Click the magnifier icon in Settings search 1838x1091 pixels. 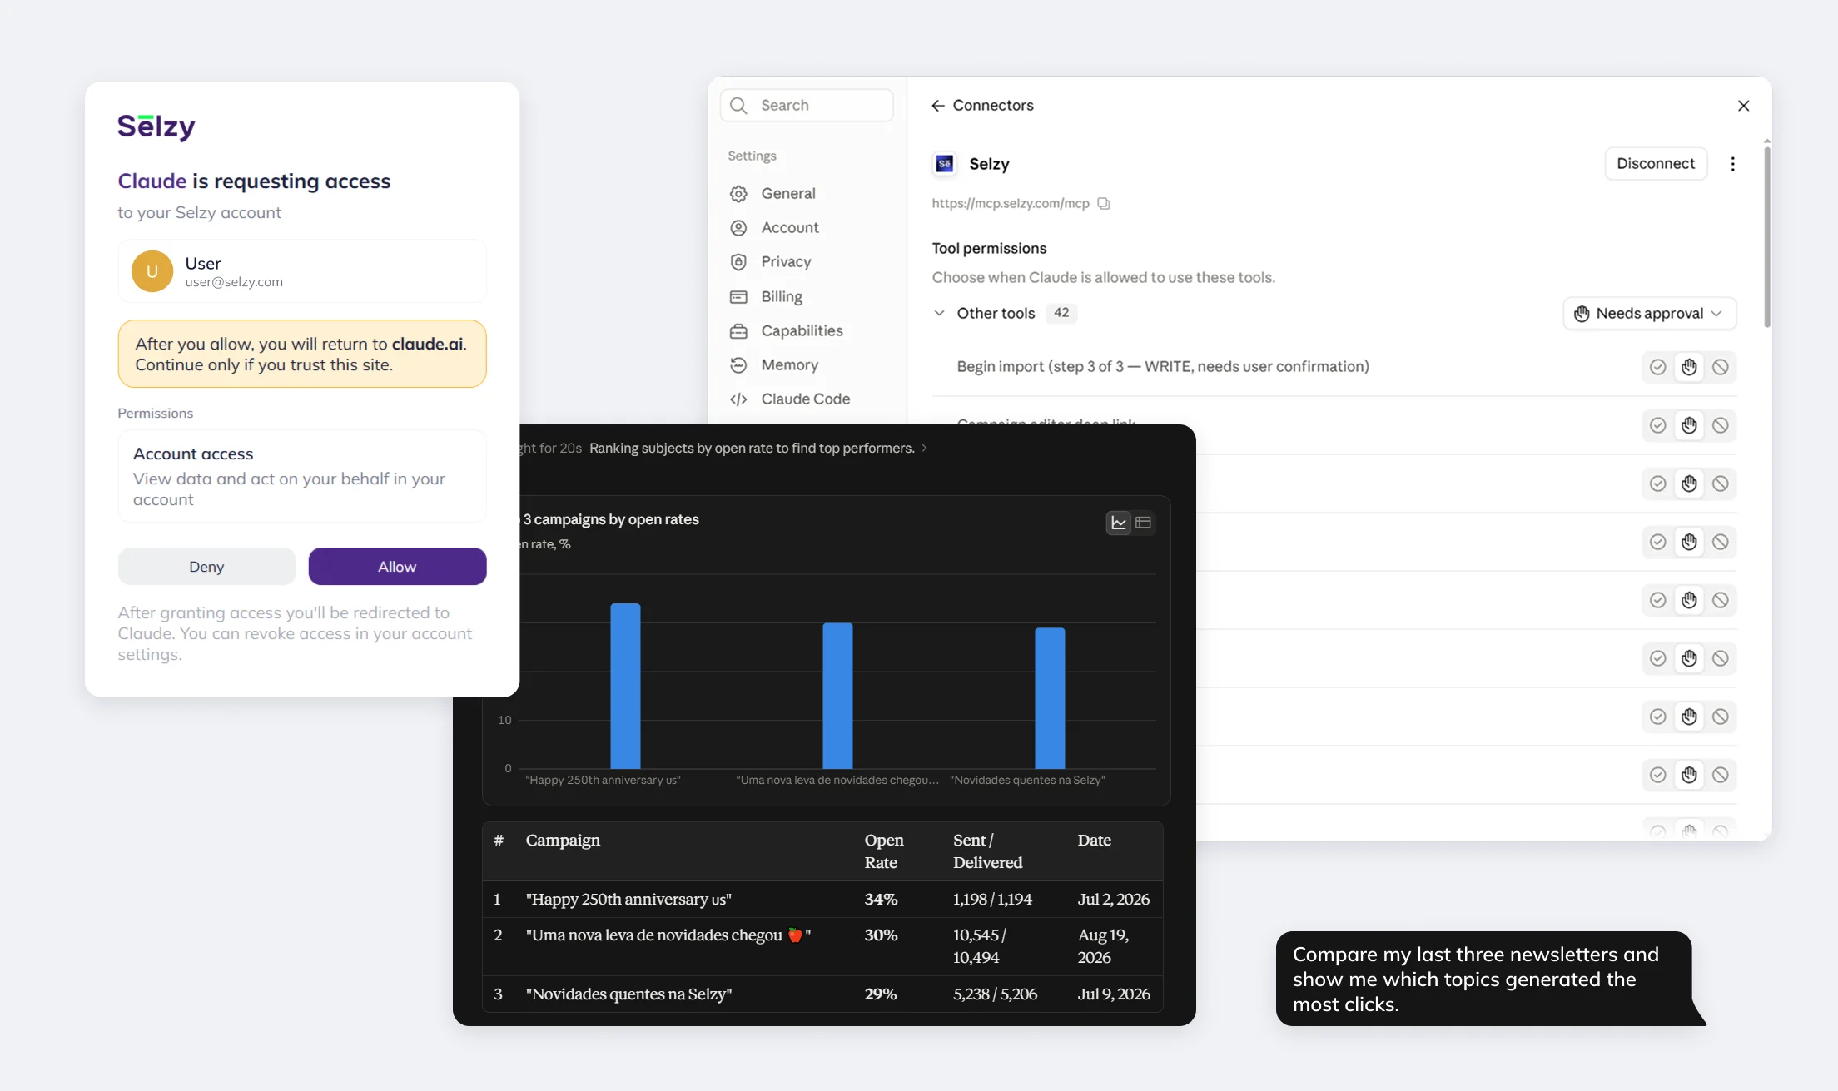[738, 106]
